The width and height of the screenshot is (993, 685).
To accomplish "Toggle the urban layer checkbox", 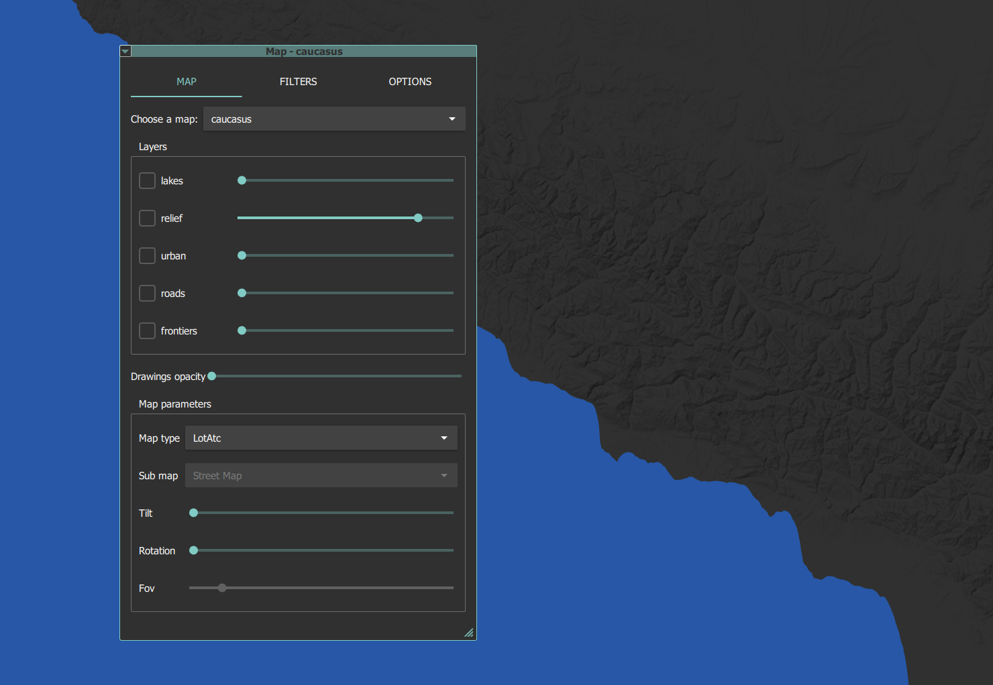I will click(x=147, y=256).
